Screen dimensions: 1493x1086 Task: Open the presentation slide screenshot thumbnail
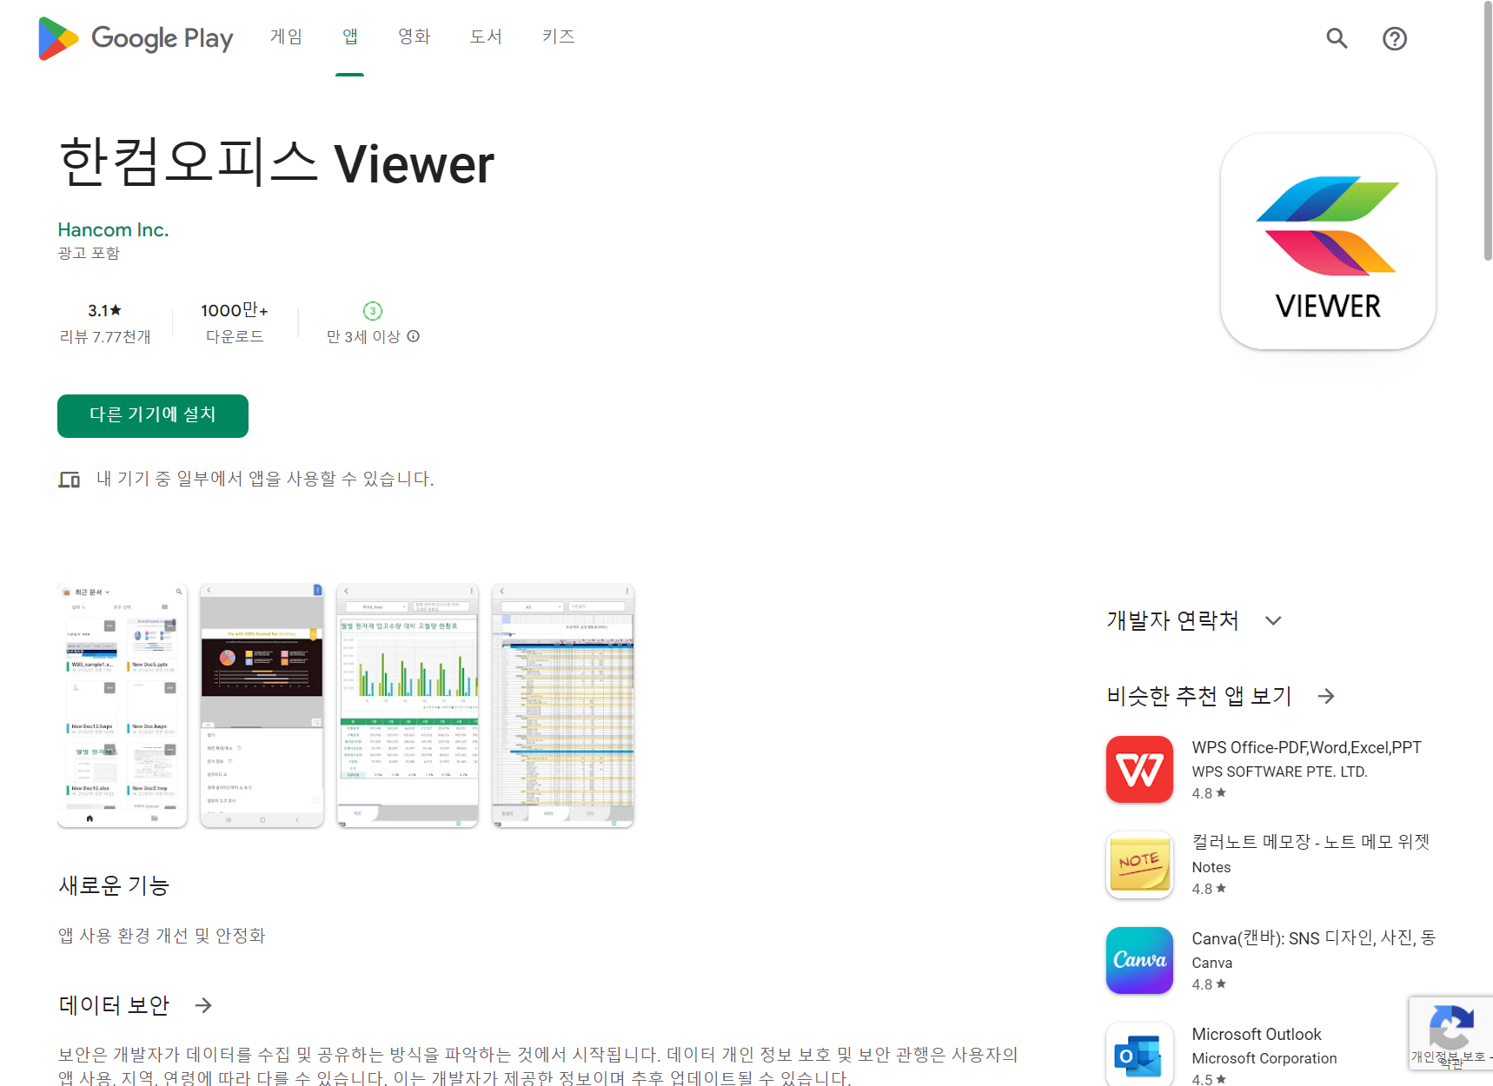tap(262, 705)
